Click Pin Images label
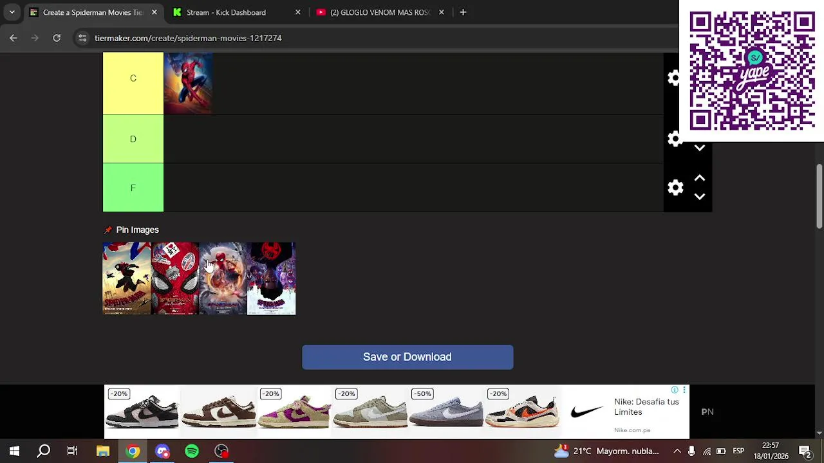The height and width of the screenshot is (463, 824). click(137, 230)
